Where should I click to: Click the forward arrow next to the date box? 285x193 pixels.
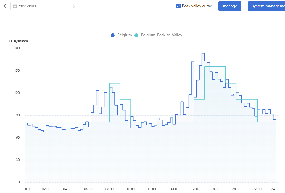(74, 6)
